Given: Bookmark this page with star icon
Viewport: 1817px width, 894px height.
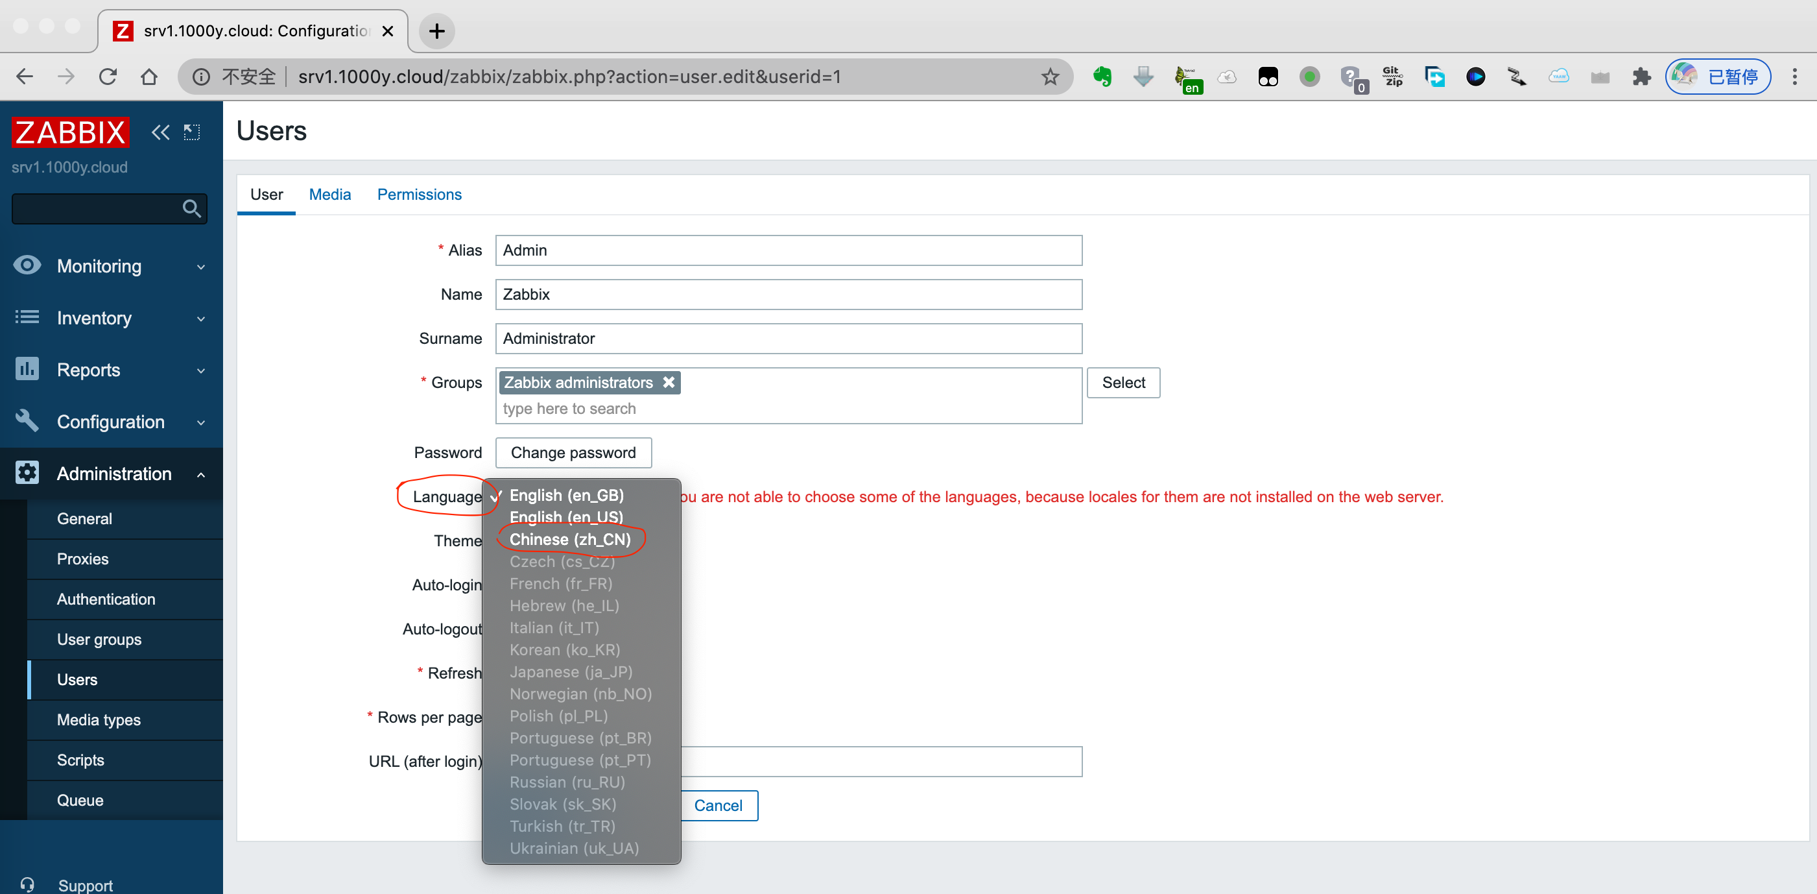Looking at the screenshot, I should pos(1050,76).
